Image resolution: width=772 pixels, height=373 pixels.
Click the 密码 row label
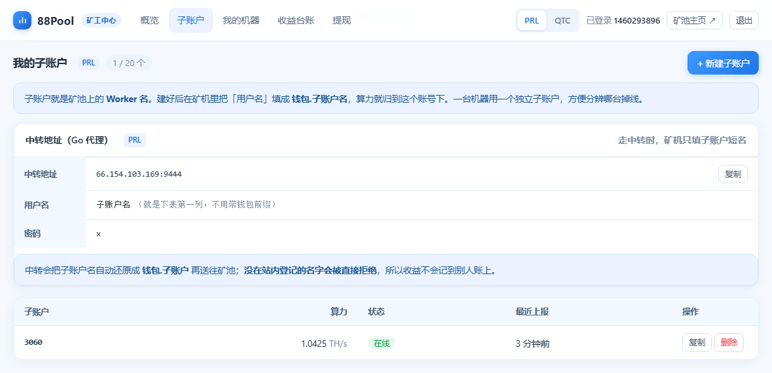33,234
